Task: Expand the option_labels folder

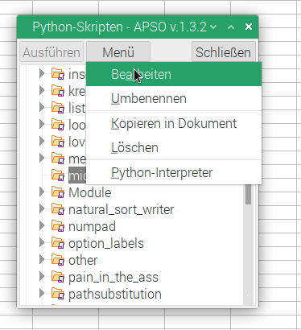Action: (42, 242)
